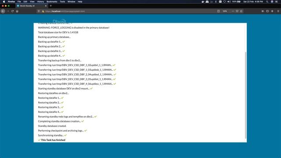This screenshot has height=158, width=281.
Task: Go back to the previous page
Action: coord(3,11)
